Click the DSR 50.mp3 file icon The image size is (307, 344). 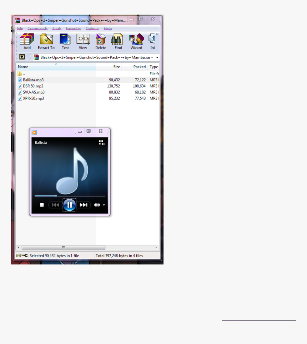point(20,86)
